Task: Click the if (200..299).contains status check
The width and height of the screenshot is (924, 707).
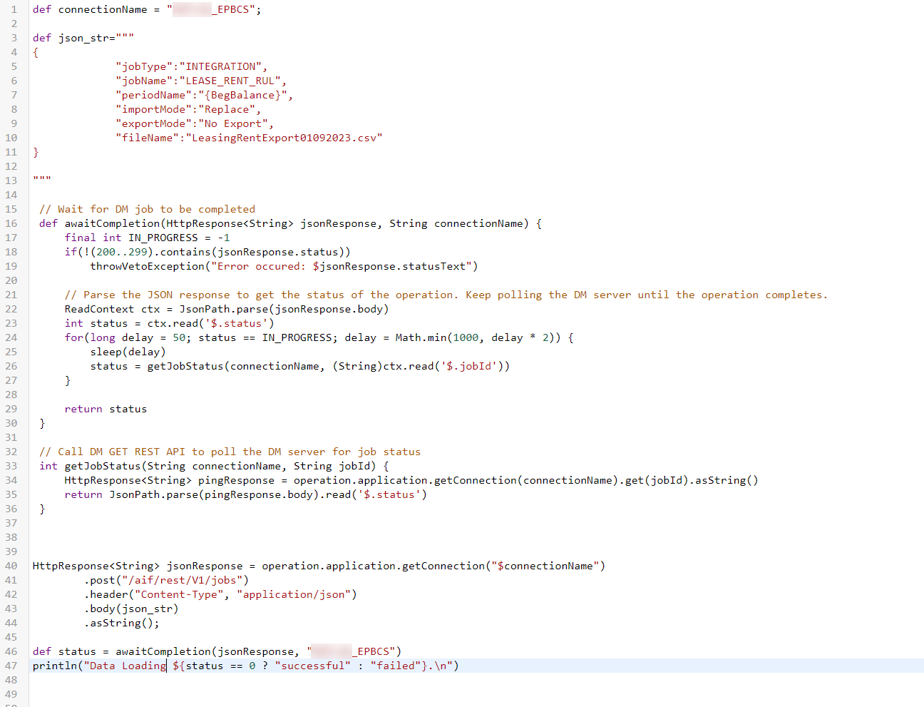Action: pyautogui.click(x=207, y=252)
